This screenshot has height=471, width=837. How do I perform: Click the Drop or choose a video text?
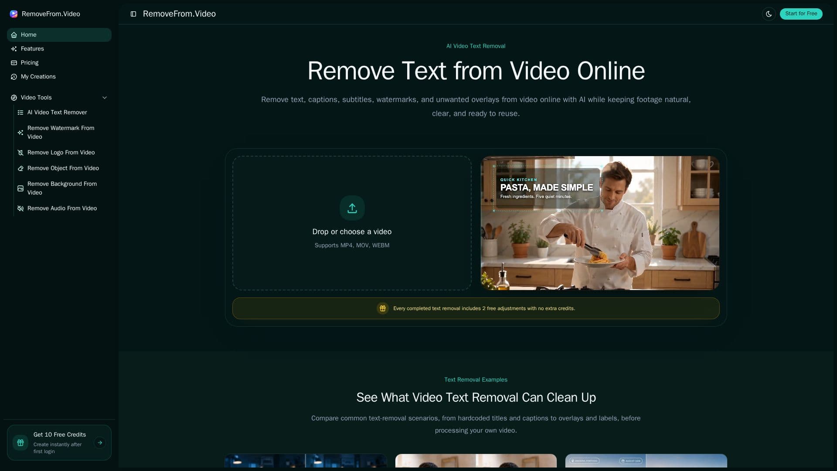[x=352, y=232]
